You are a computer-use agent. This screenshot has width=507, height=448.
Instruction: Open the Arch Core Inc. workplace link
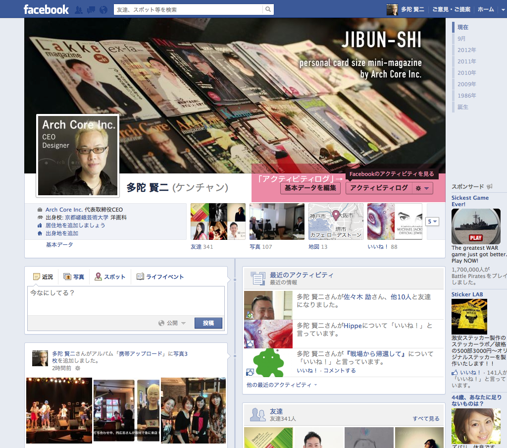pos(64,210)
